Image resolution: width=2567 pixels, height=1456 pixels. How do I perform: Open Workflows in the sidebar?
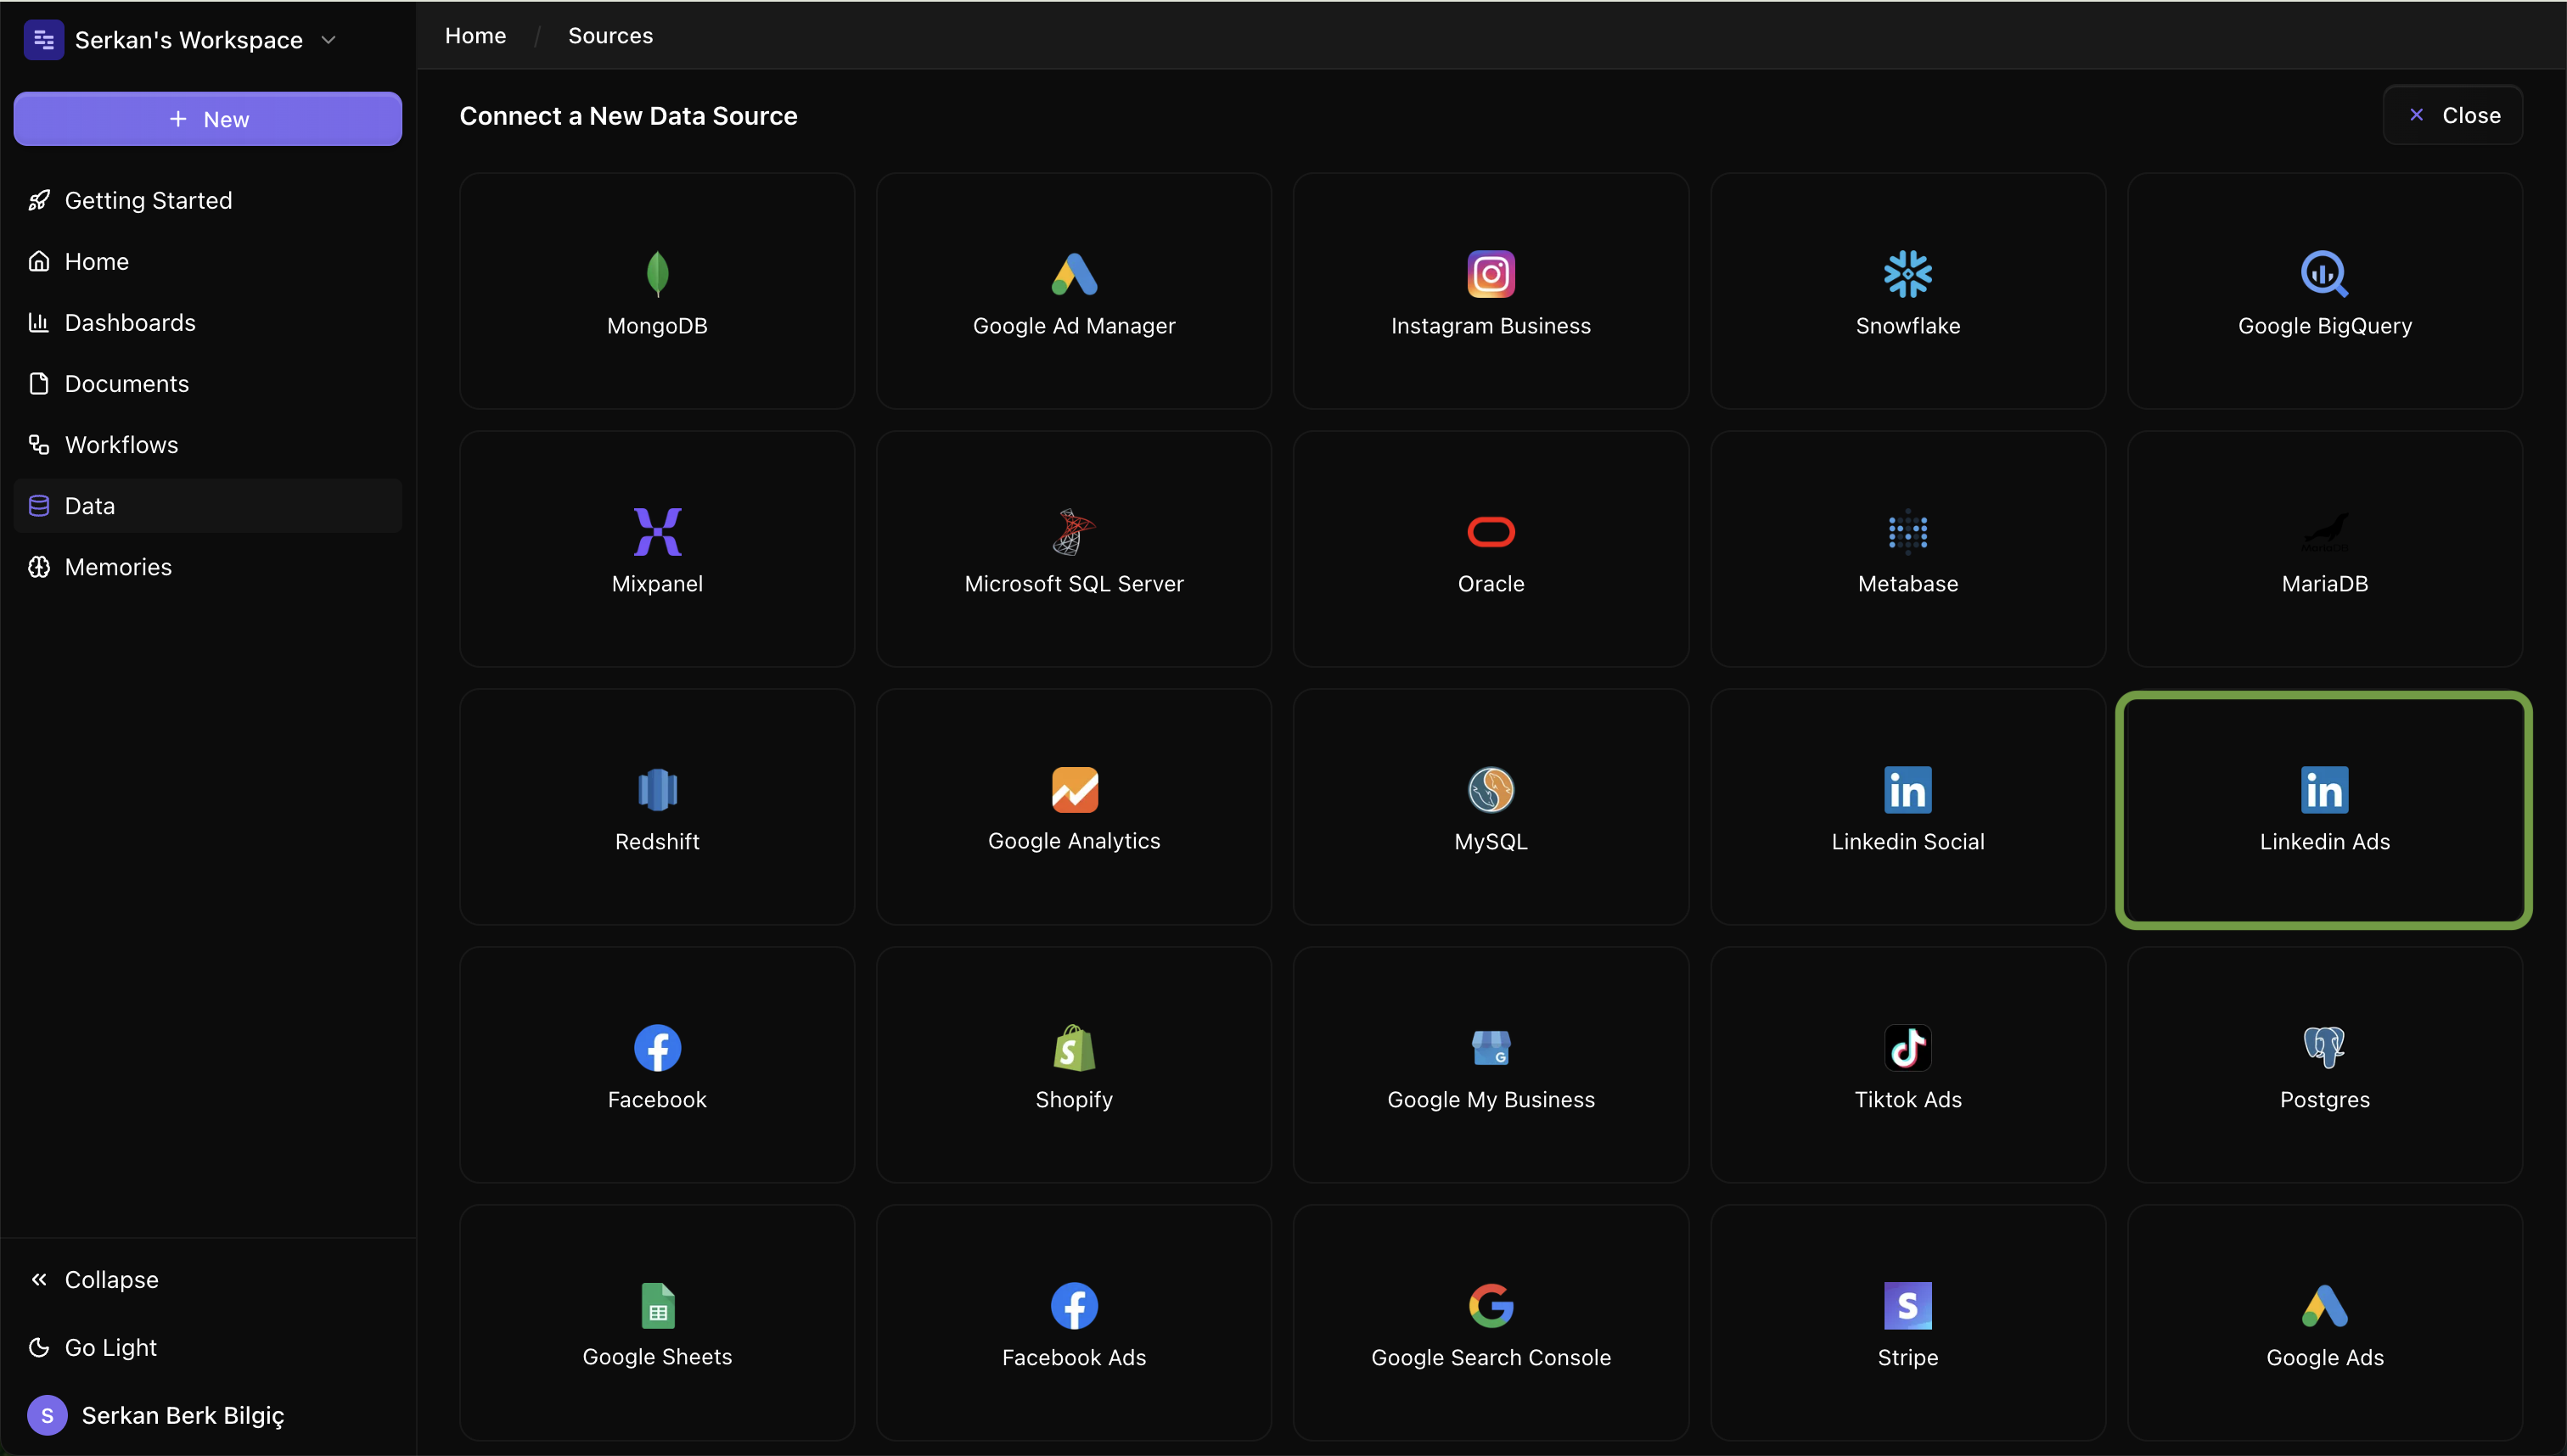coord(207,445)
